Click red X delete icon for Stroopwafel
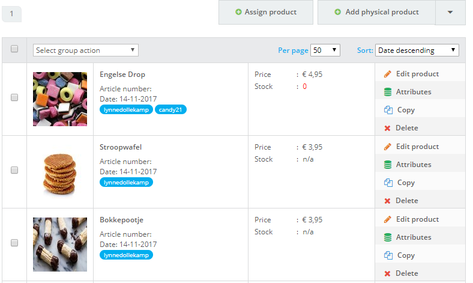The image size is (473, 283). pyautogui.click(x=387, y=201)
